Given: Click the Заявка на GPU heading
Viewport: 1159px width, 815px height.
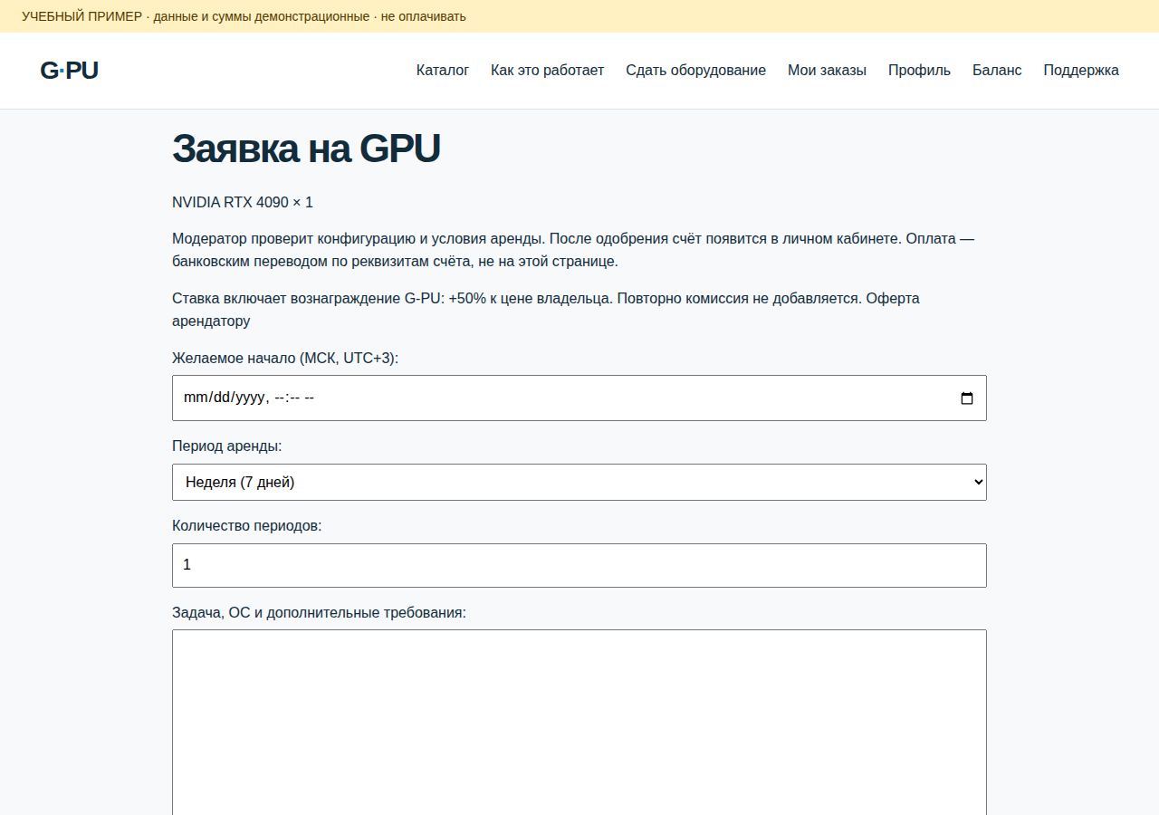Looking at the screenshot, I should pyautogui.click(x=306, y=149).
